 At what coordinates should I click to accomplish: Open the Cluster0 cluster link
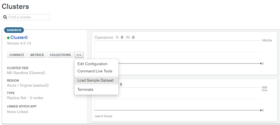19,38
